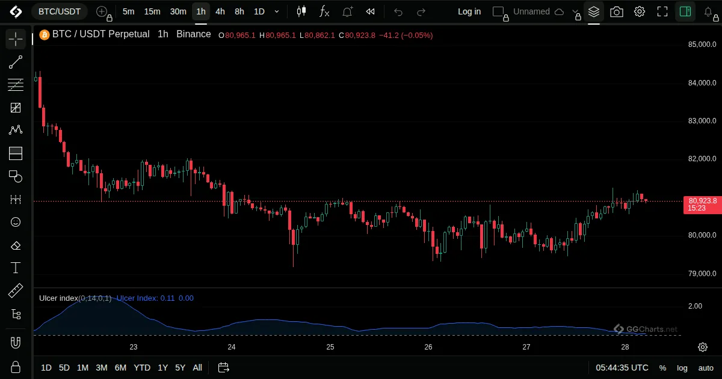Click the BTC/USDT symbol search box
The height and width of the screenshot is (379, 722).
point(60,11)
